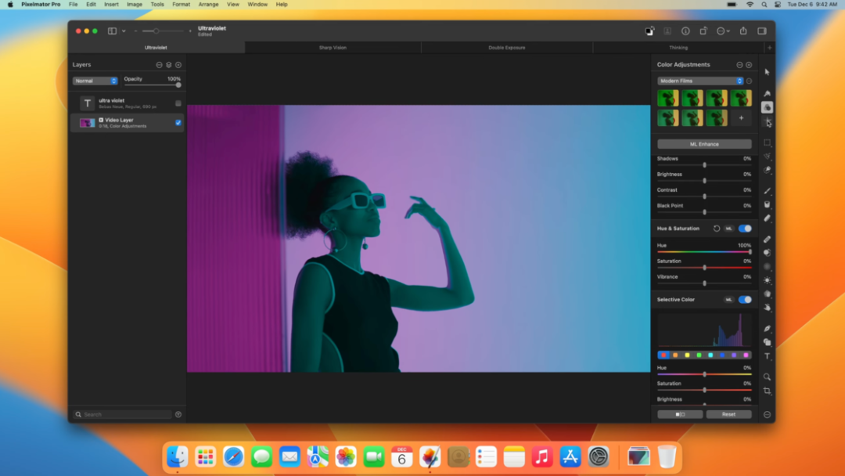The height and width of the screenshot is (476, 845).
Task: Click the Layers Opacity slider
Action: tap(153, 85)
